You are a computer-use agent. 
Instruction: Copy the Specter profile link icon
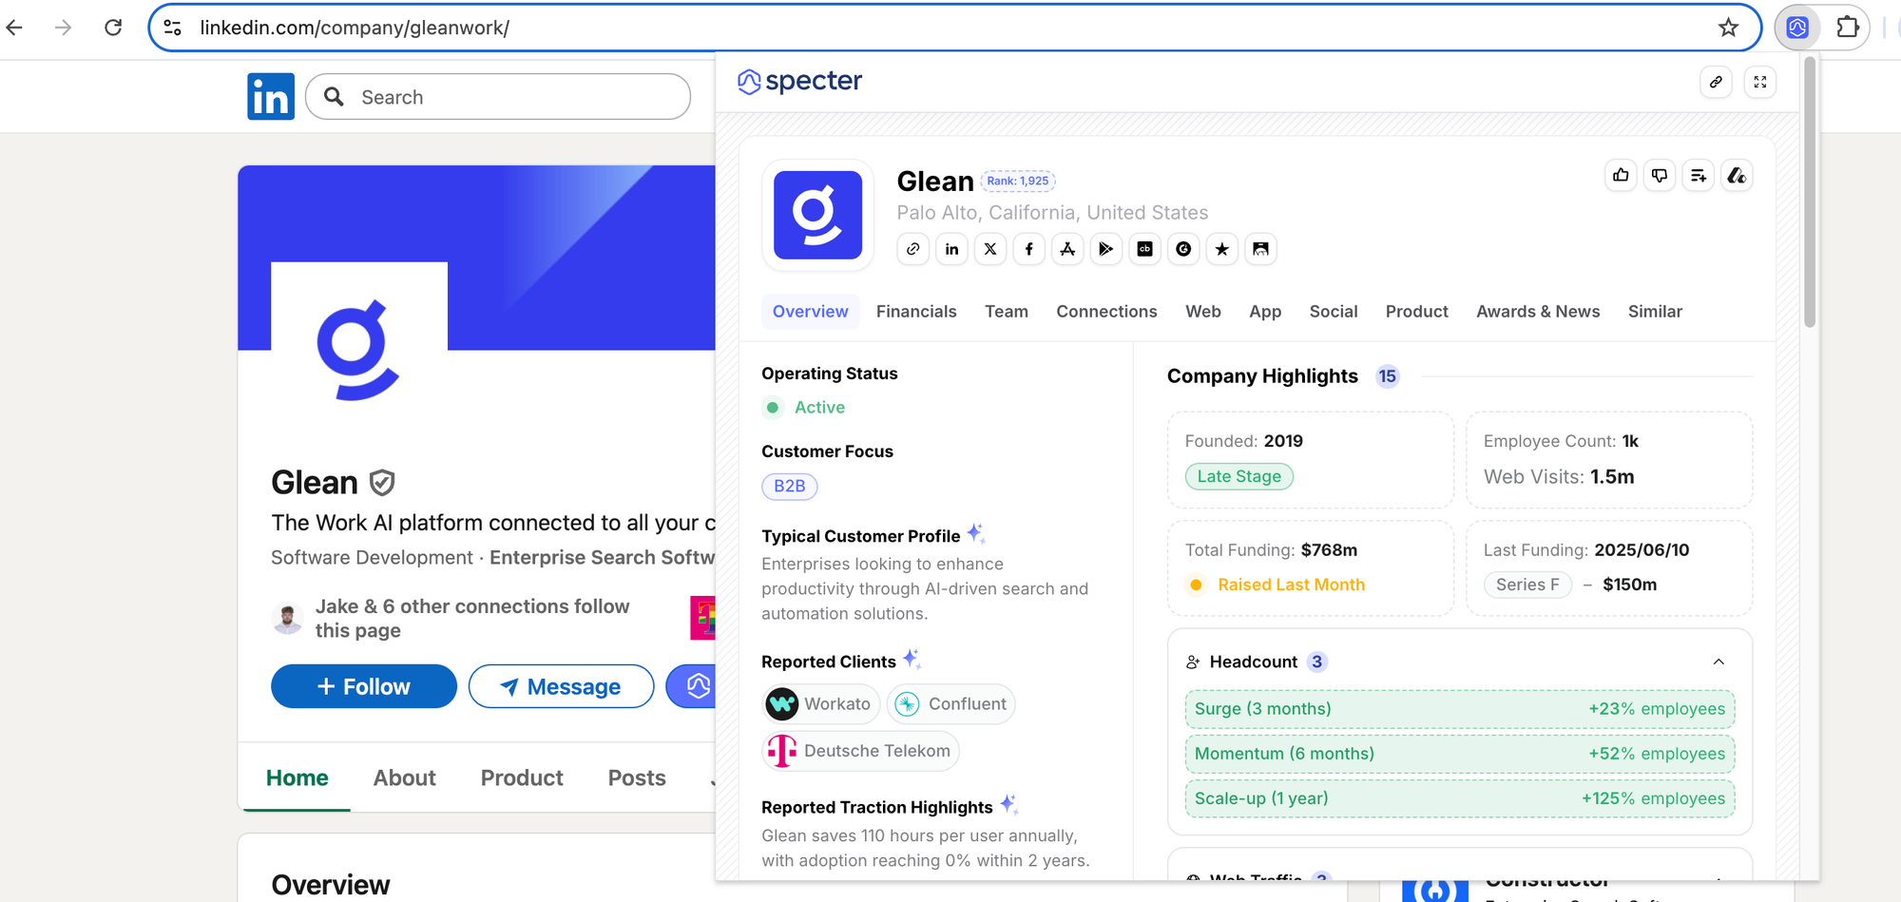(x=1716, y=82)
